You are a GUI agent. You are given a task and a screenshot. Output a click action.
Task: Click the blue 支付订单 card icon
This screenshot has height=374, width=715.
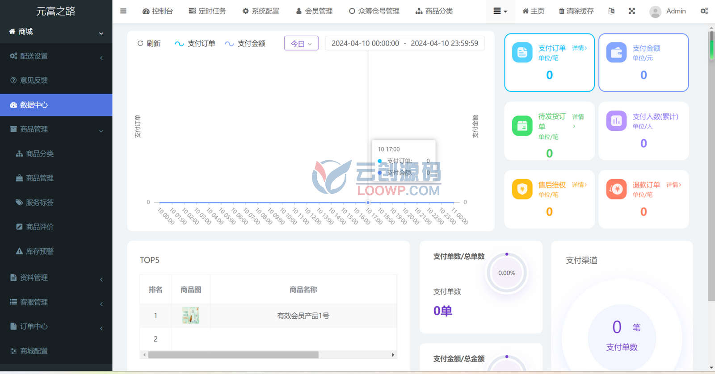(x=522, y=53)
